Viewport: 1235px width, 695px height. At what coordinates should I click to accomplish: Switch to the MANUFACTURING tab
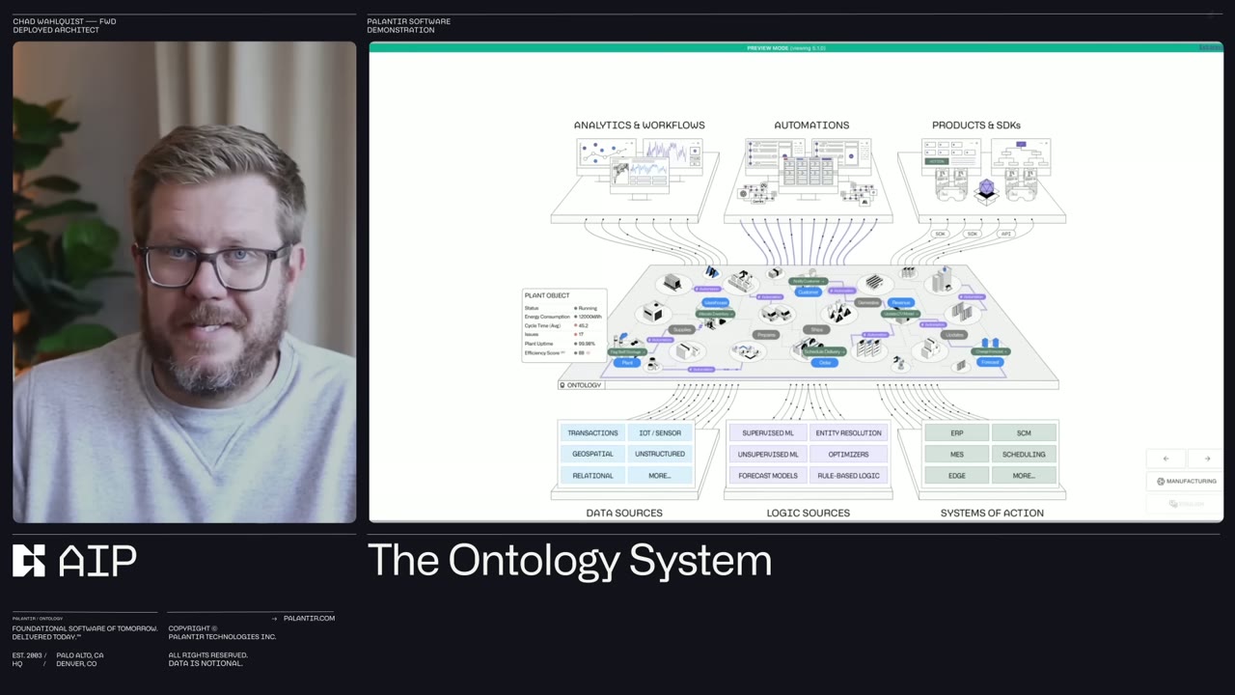(x=1189, y=481)
